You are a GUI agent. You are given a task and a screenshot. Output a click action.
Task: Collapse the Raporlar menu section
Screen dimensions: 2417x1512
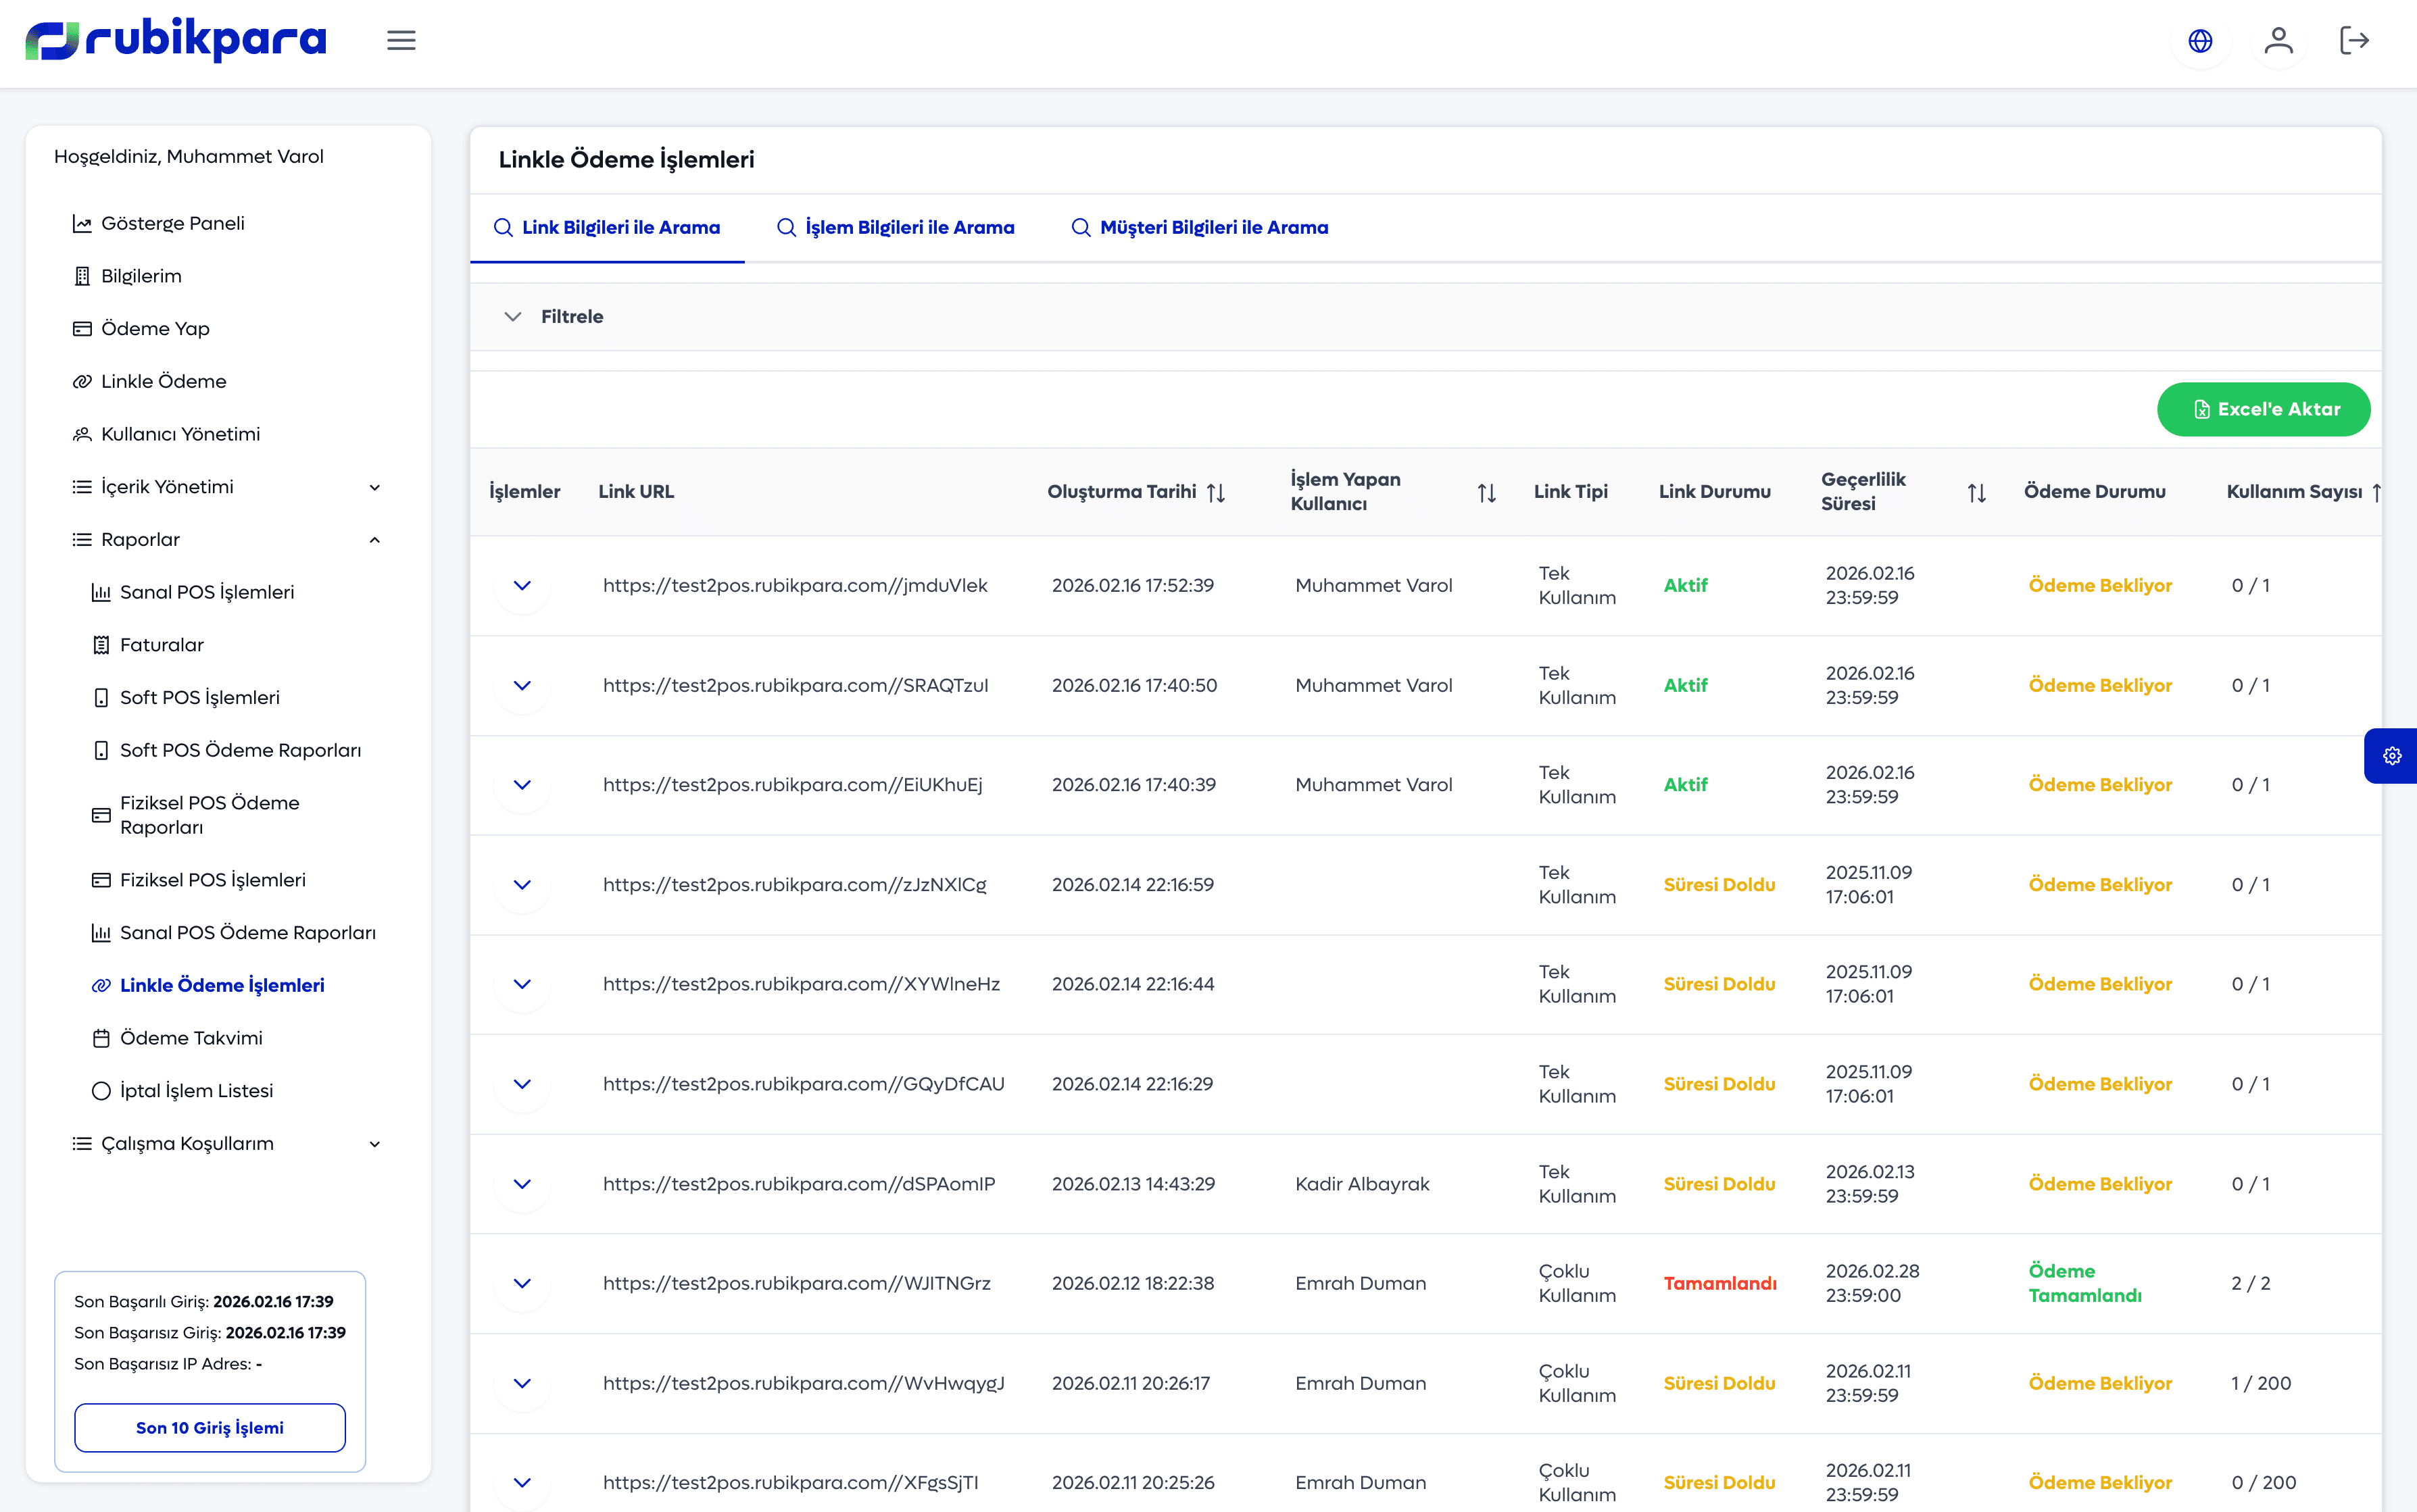(374, 540)
